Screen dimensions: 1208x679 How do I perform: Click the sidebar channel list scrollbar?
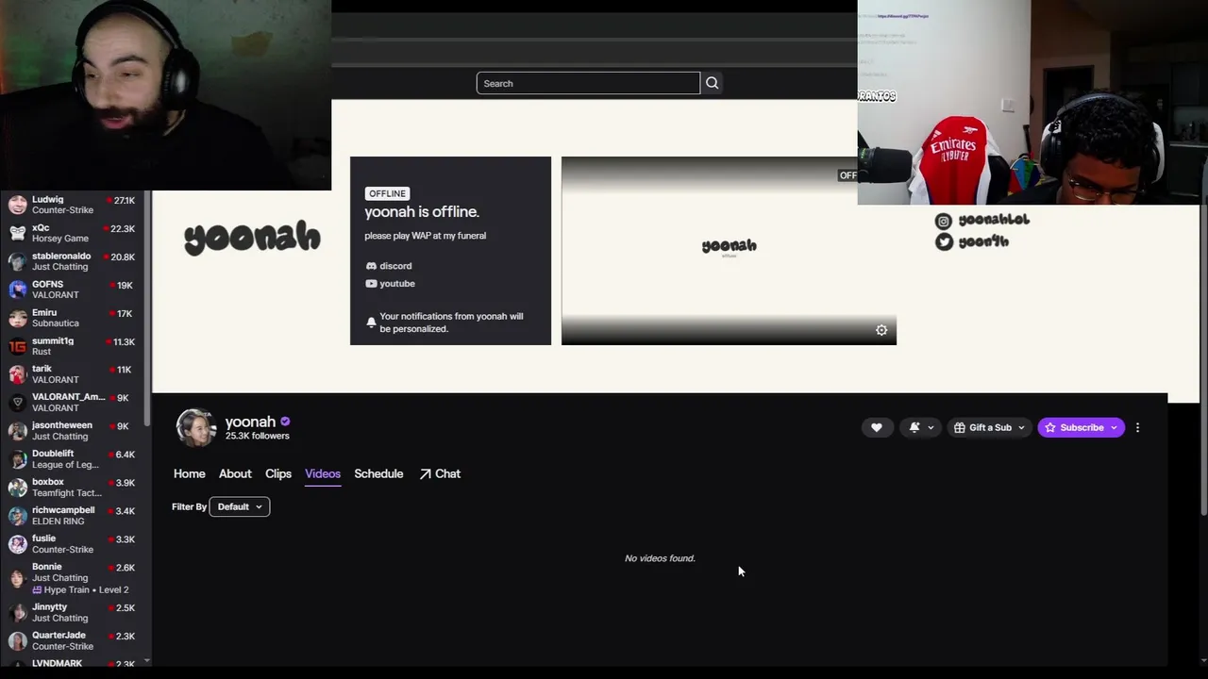pos(146,307)
